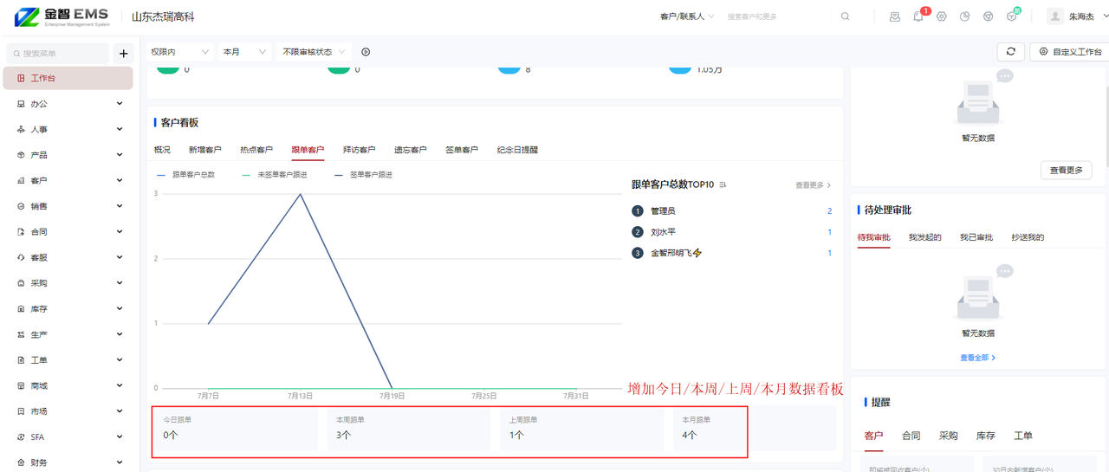
Task: Switch to the 热点客户 tab
Action: (x=256, y=150)
